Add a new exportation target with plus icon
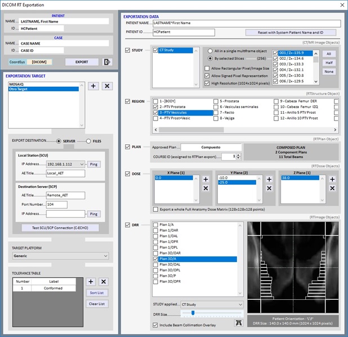348x337 pixels. 93,86
